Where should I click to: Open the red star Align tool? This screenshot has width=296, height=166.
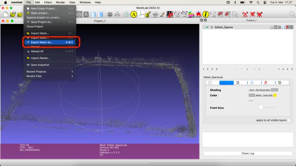point(198,14)
